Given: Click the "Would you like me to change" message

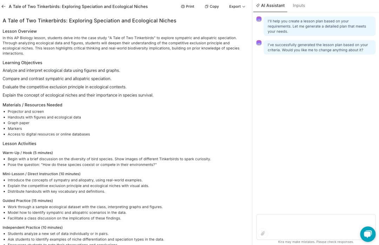Looking at the screenshot, I should pos(319,47).
